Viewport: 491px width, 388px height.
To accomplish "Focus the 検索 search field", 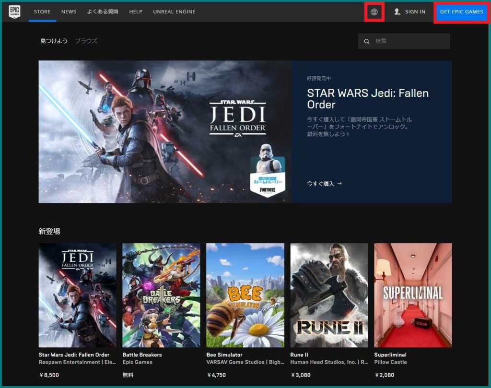I will click(404, 41).
